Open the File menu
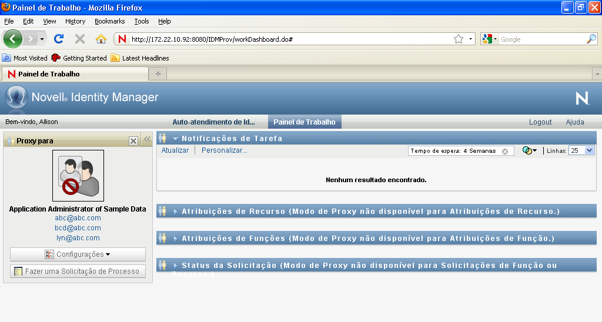The width and height of the screenshot is (602, 322). click(9, 21)
